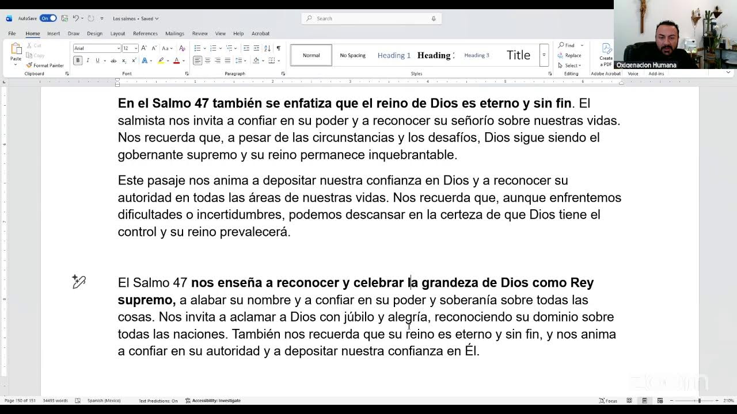The width and height of the screenshot is (737, 414).
Task: Click the Borders icon
Action: [272, 60]
